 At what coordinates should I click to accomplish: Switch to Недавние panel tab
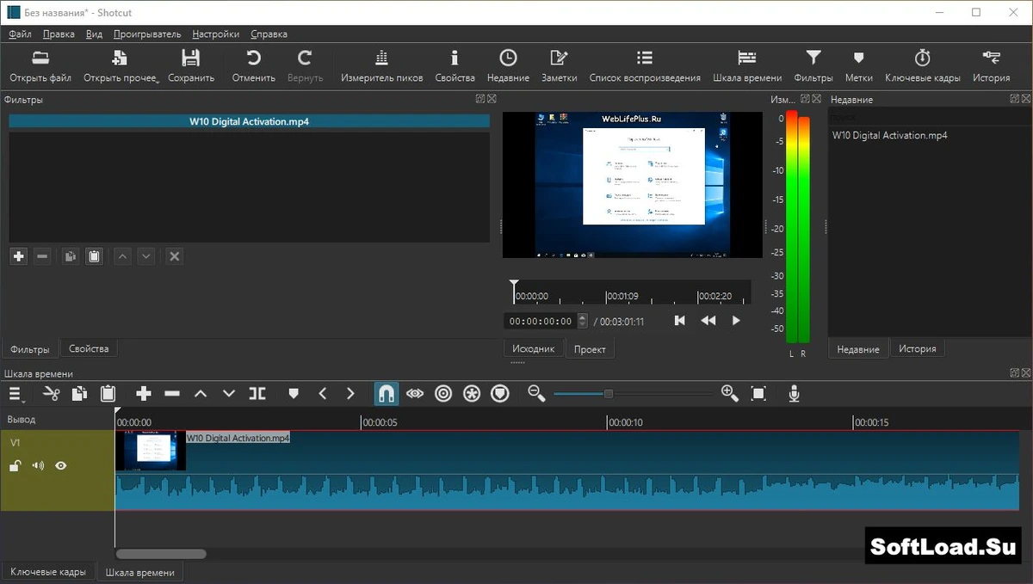(858, 349)
